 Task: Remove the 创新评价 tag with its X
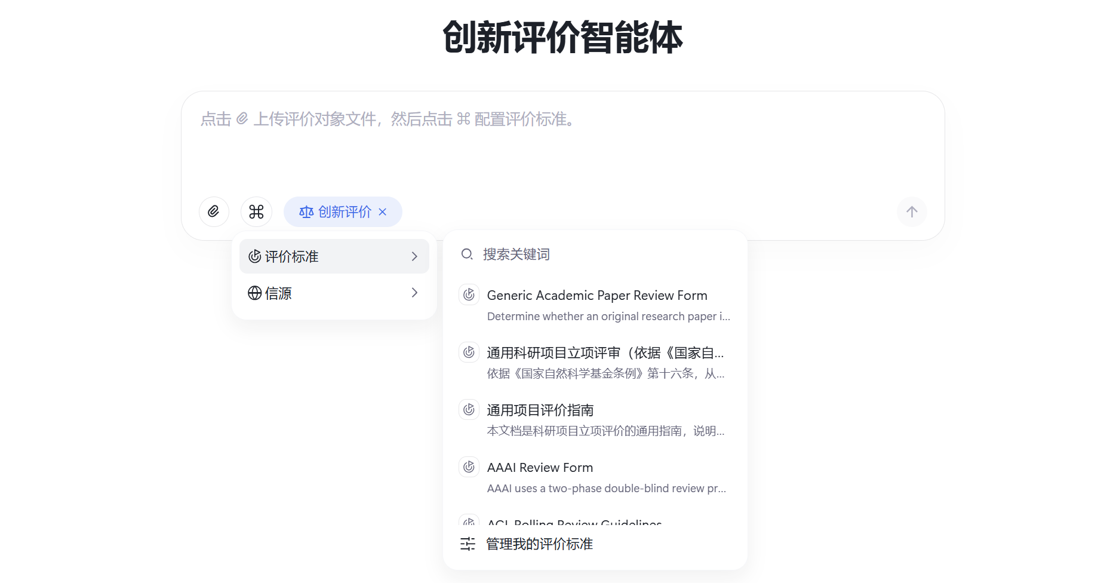point(383,211)
